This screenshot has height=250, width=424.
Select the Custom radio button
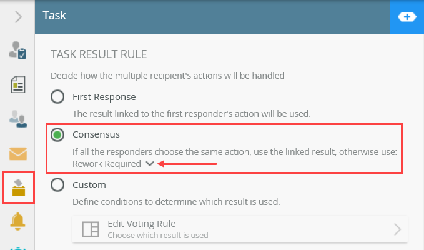click(57, 185)
